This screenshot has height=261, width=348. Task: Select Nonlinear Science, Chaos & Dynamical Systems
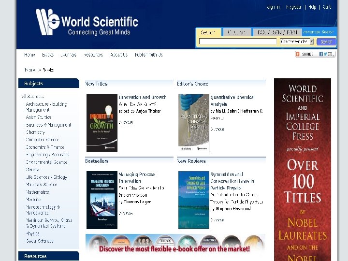[49, 223]
